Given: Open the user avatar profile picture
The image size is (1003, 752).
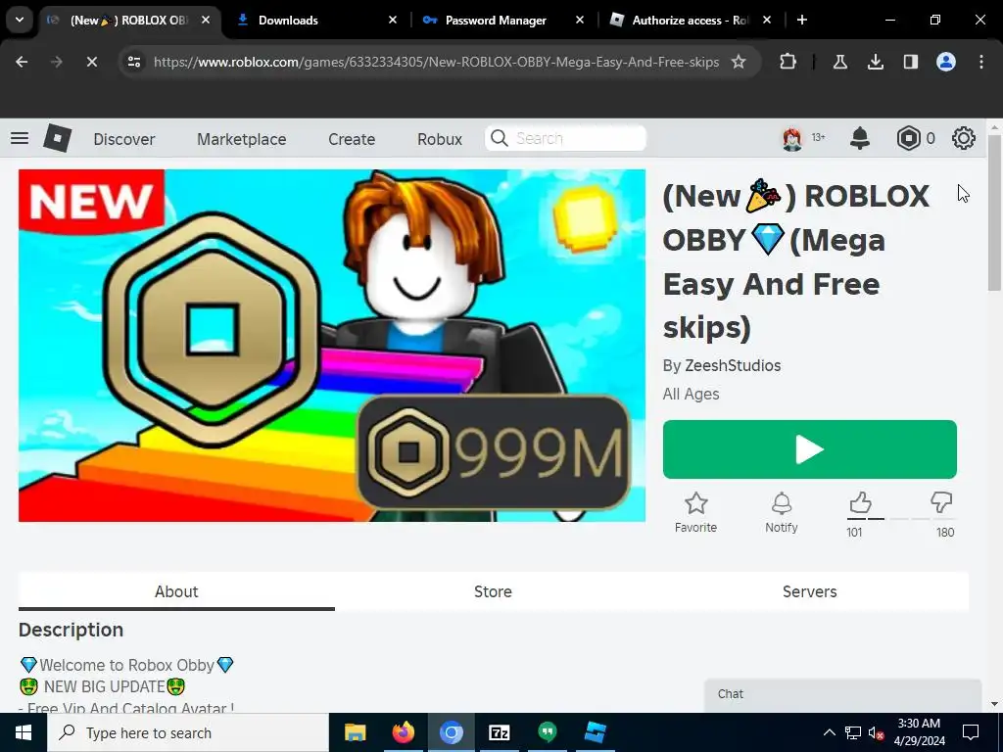Looking at the screenshot, I should (x=792, y=138).
